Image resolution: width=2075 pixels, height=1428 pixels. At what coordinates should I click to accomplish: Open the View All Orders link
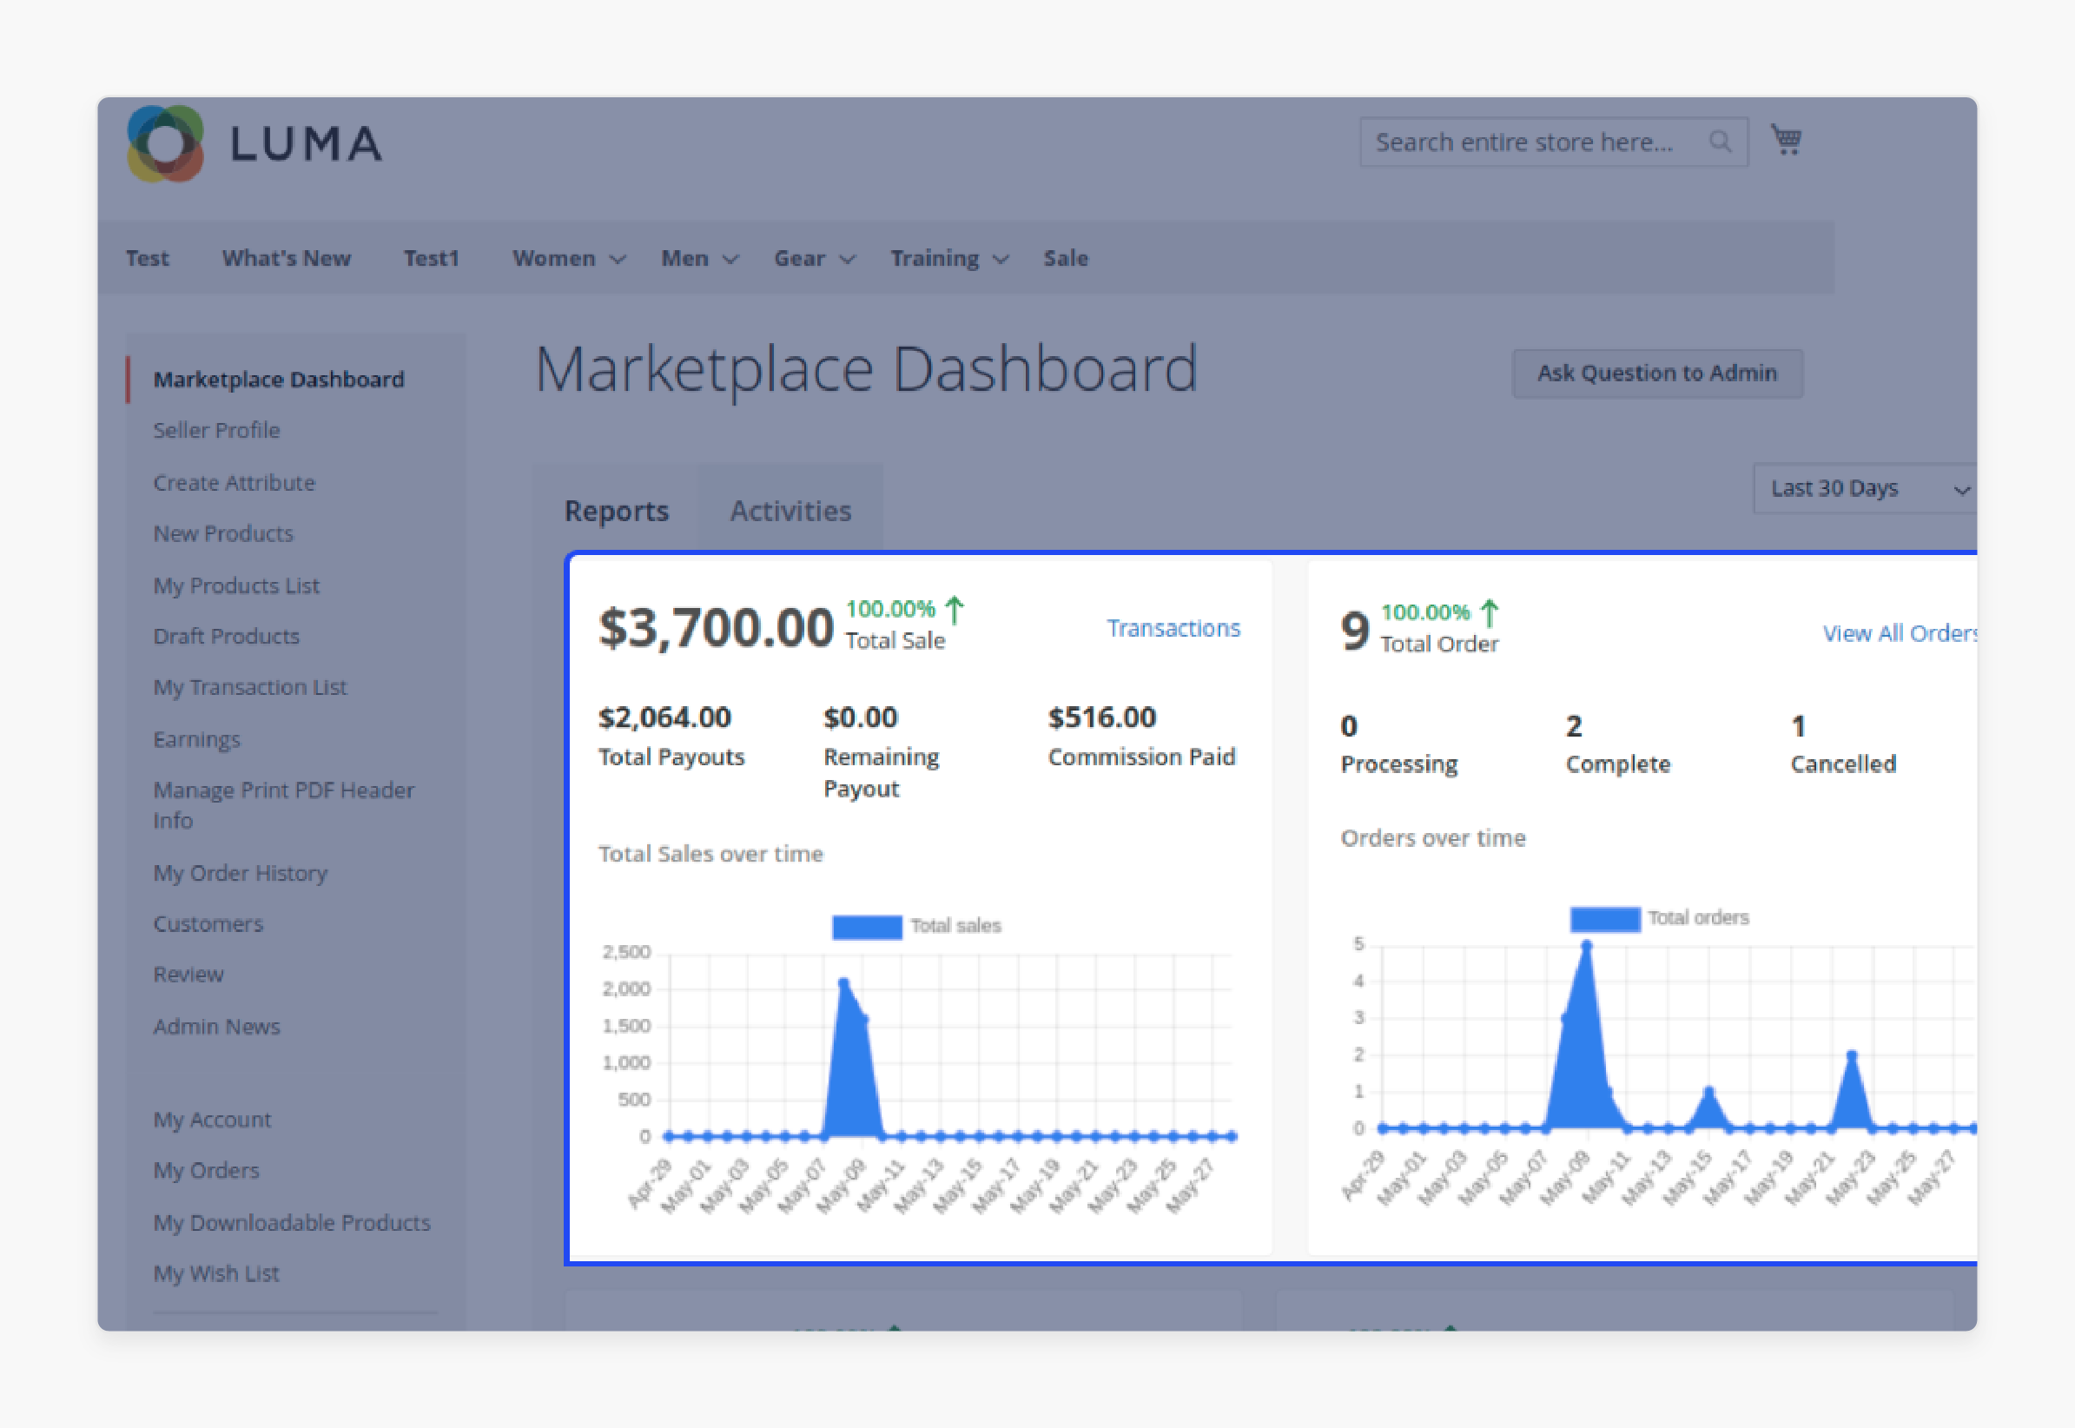click(x=1900, y=633)
